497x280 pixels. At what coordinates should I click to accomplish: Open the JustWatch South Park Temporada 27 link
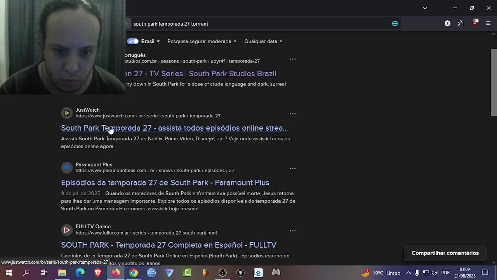pyautogui.click(x=174, y=128)
